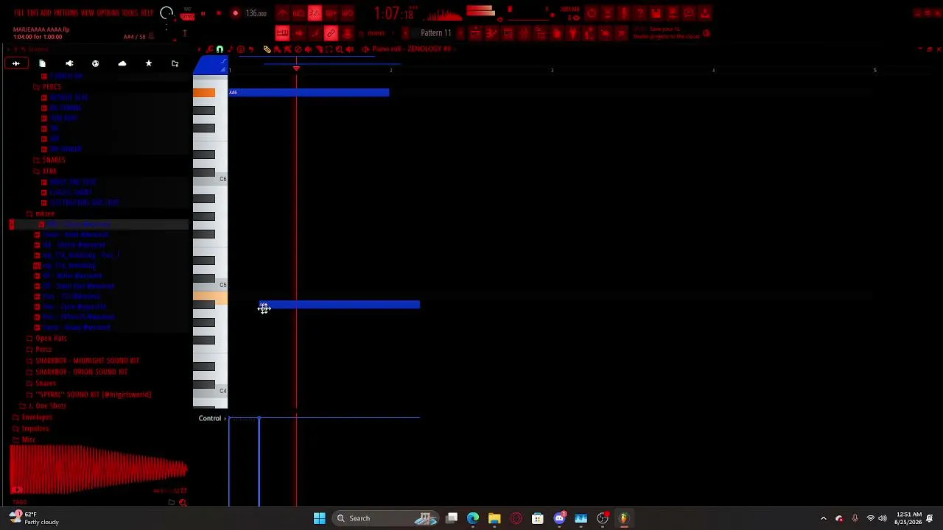Arm the record button
Screen dimensions: 943x530
tap(235, 13)
